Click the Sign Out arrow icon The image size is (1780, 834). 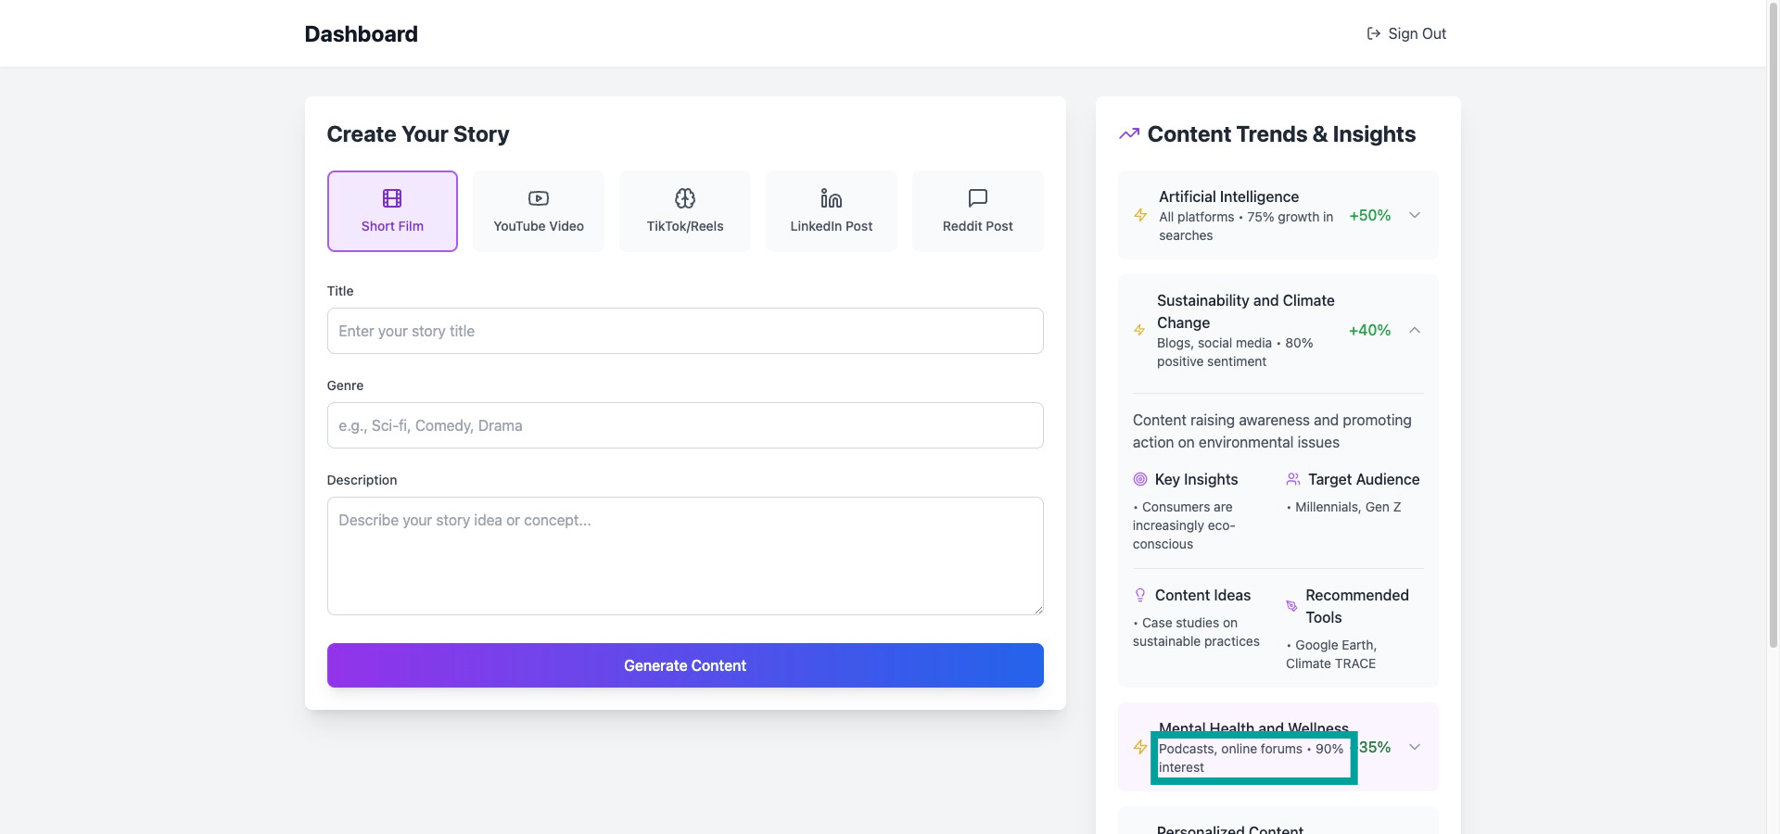pos(1374,33)
